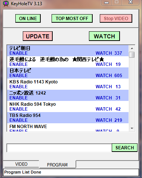
Task: Toggle TOP MOST OFF button
Action: pos(72,19)
